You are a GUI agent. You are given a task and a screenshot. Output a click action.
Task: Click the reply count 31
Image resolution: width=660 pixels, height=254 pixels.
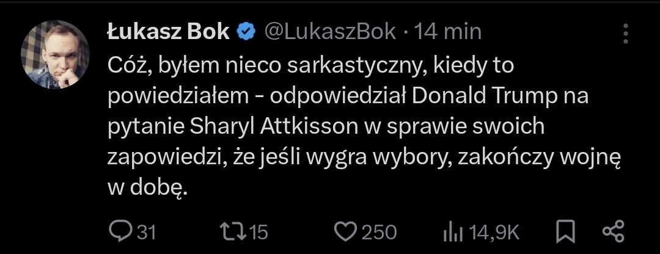pos(145,232)
